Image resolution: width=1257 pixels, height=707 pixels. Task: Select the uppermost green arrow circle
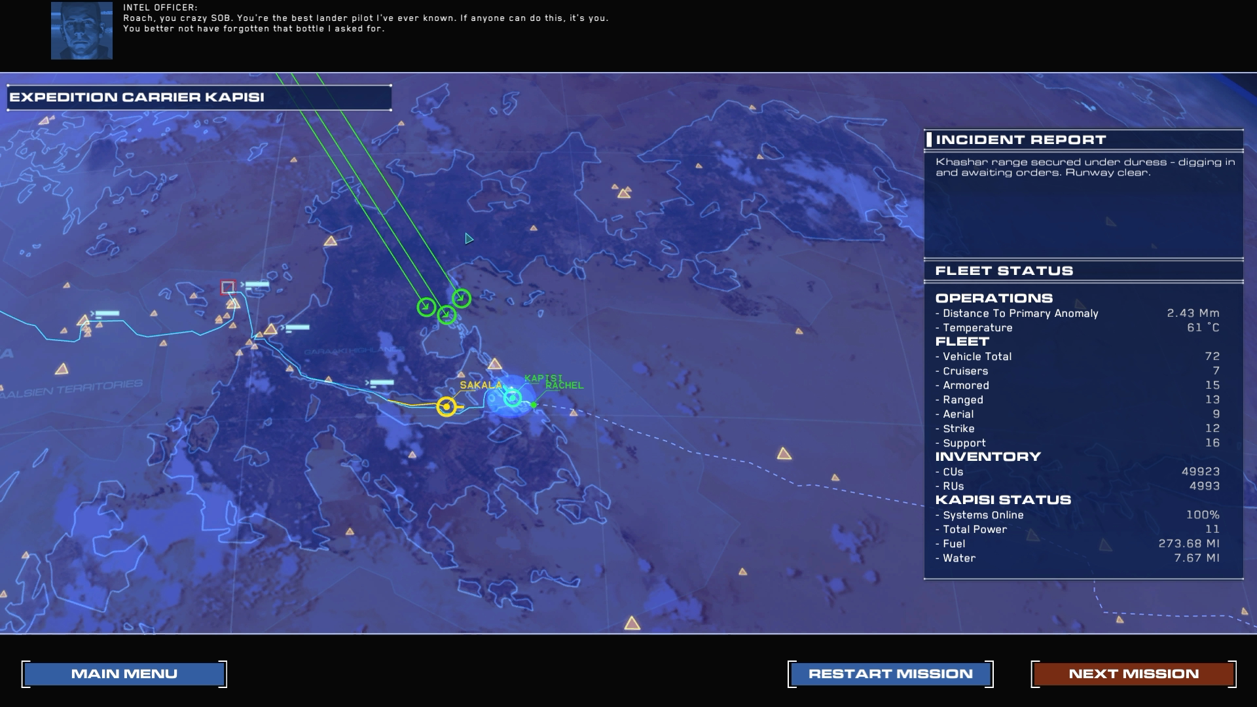click(462, 298)
